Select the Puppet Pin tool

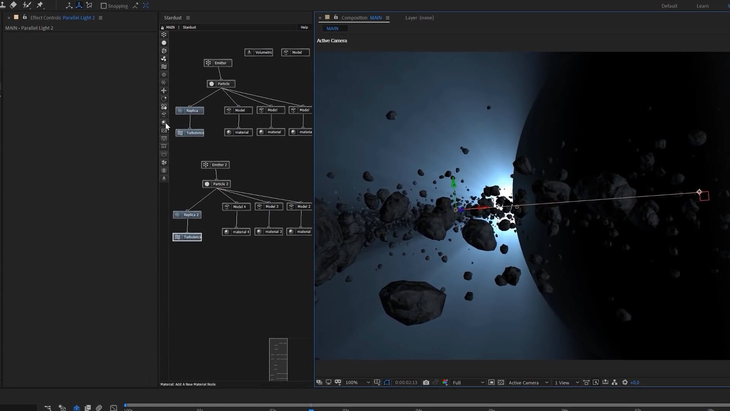tap(40, 5)
